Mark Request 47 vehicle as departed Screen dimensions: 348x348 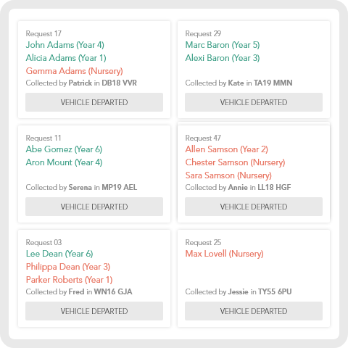click(254, 207)
